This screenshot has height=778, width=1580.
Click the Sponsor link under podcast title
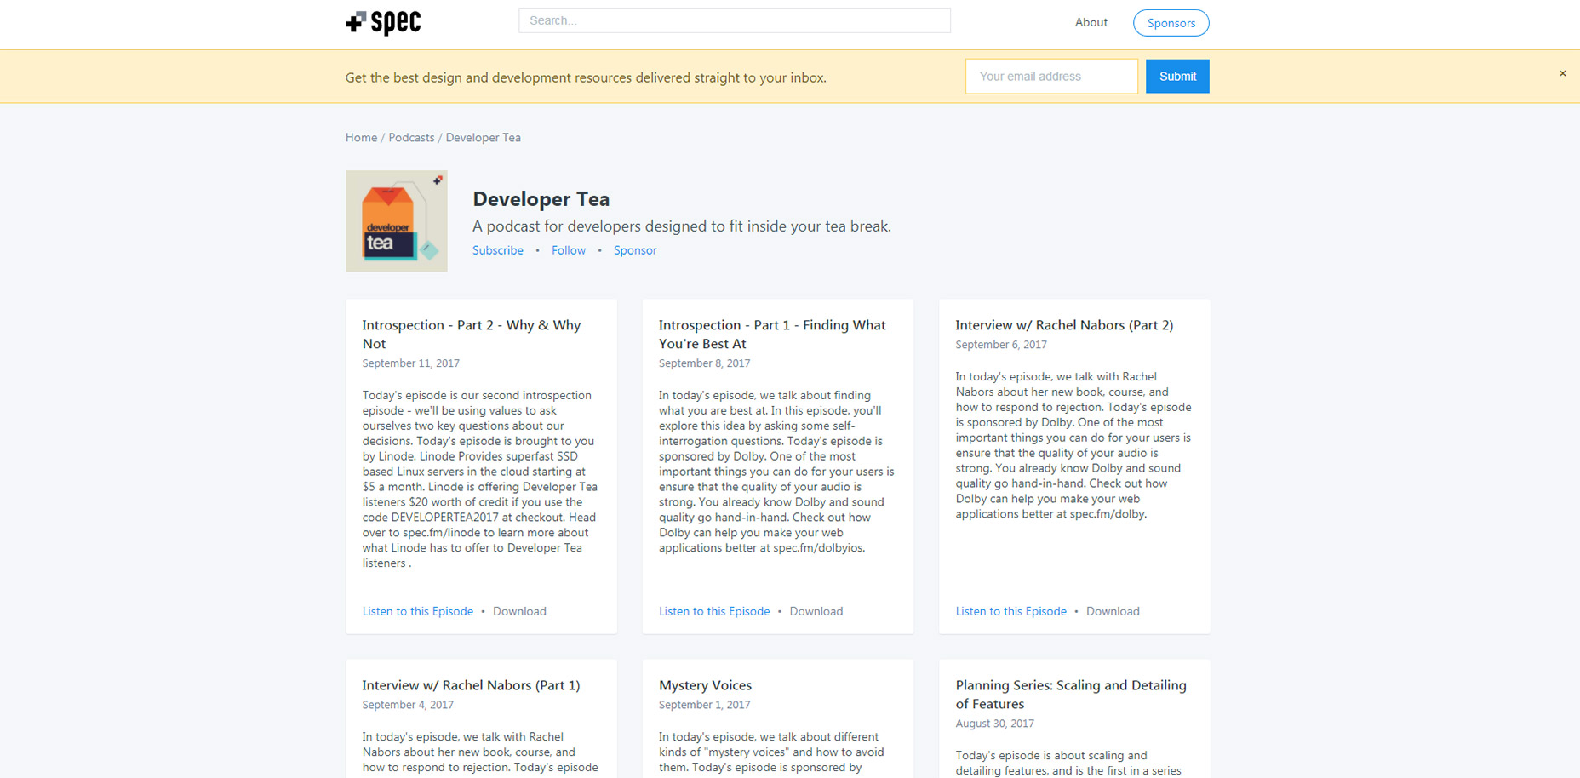tap(635, 250)
